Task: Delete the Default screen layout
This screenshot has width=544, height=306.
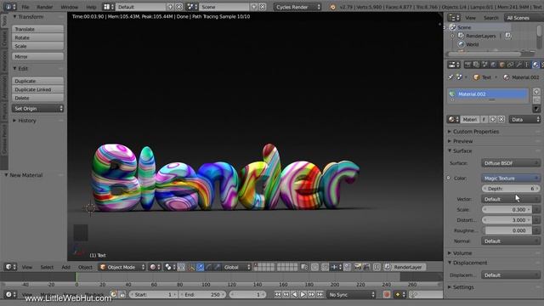Action: pyautogui.click(x=178, y=7)
